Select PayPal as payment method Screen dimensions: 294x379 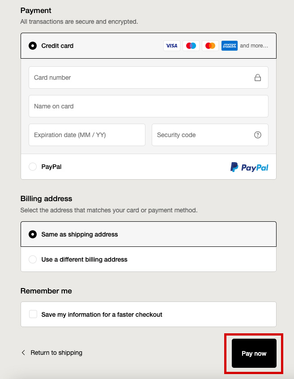tap(33, 167)
